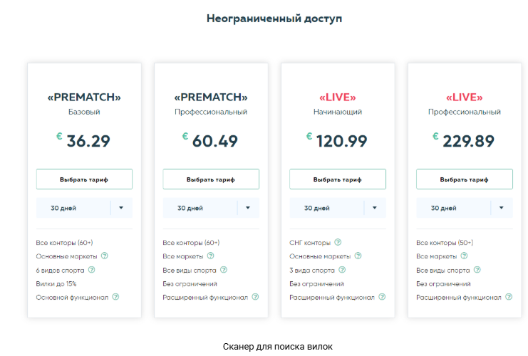The height and width of the screenshot is (356, 528).
Task: Open 30 дней dropdown in LIVE Начинающий plan
Action: point(375,208)
